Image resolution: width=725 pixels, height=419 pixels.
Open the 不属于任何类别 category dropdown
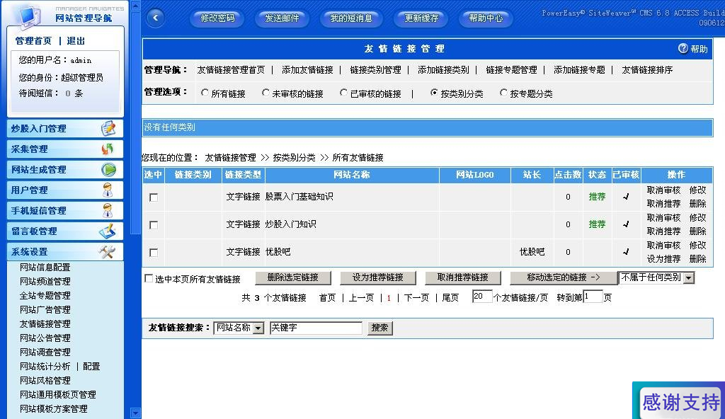688,278
